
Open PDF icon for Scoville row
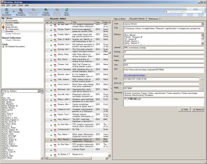coord(55,95)
